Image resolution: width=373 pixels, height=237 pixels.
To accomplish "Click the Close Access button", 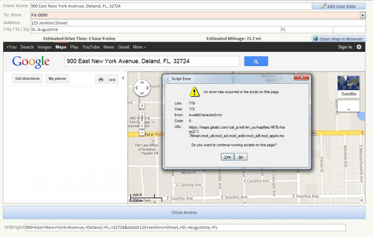I will pos(184,212).
